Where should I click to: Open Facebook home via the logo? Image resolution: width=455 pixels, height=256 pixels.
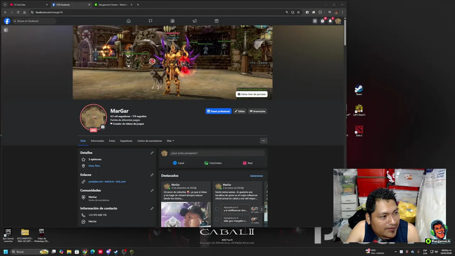coord(7,21)
